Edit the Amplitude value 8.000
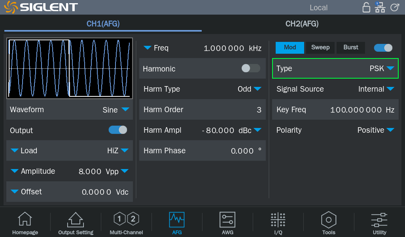This screenshot has width=405, height=237. point(90,171)
